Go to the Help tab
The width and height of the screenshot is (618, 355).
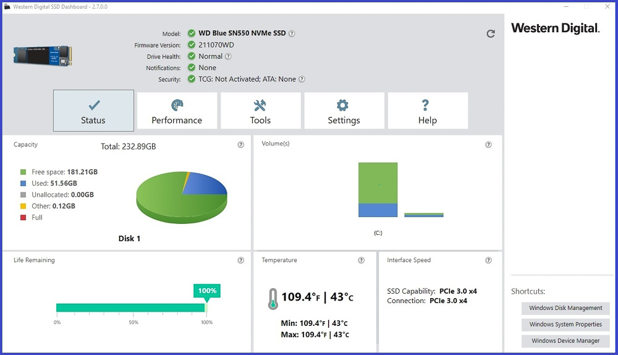click(428, 111)
